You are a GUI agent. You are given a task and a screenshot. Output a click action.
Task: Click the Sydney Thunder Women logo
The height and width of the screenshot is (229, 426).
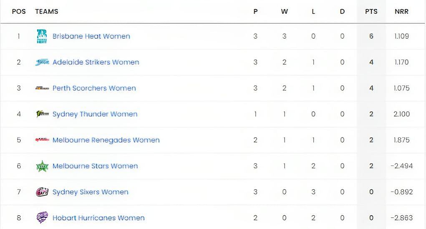point(42,114)
